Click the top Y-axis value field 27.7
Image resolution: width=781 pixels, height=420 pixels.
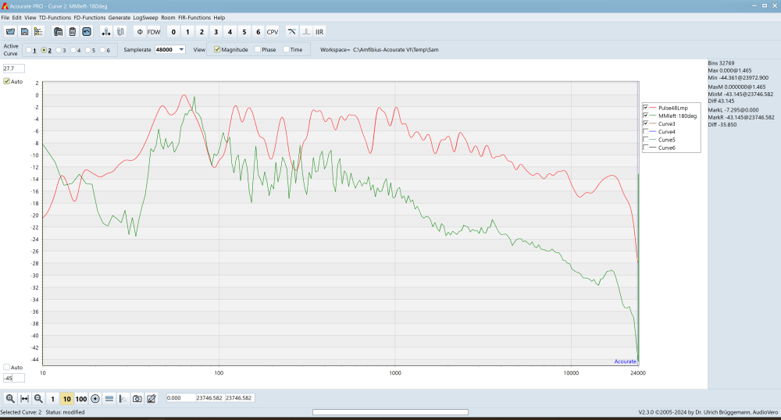tap(13, 69)
